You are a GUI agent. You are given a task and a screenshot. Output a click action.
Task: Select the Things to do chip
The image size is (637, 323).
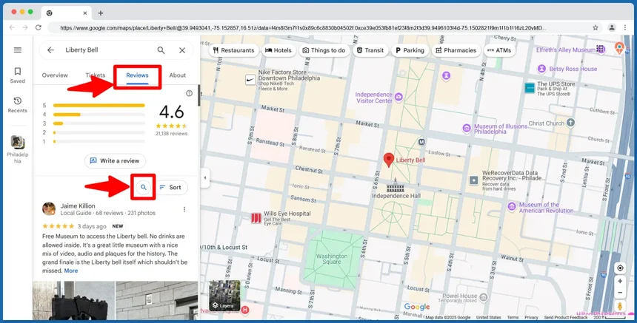(x=324, y=50)
